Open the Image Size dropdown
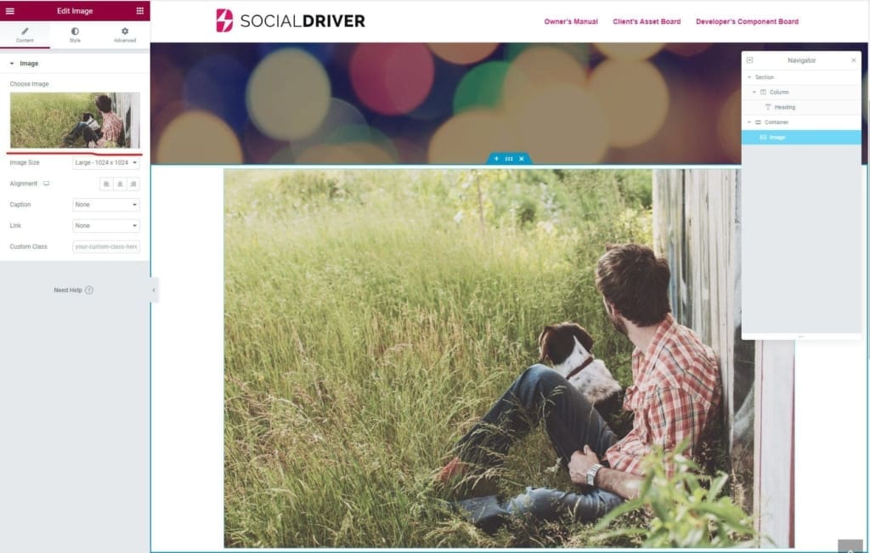Screen dimensions: 870x553 tap(106, 162)
